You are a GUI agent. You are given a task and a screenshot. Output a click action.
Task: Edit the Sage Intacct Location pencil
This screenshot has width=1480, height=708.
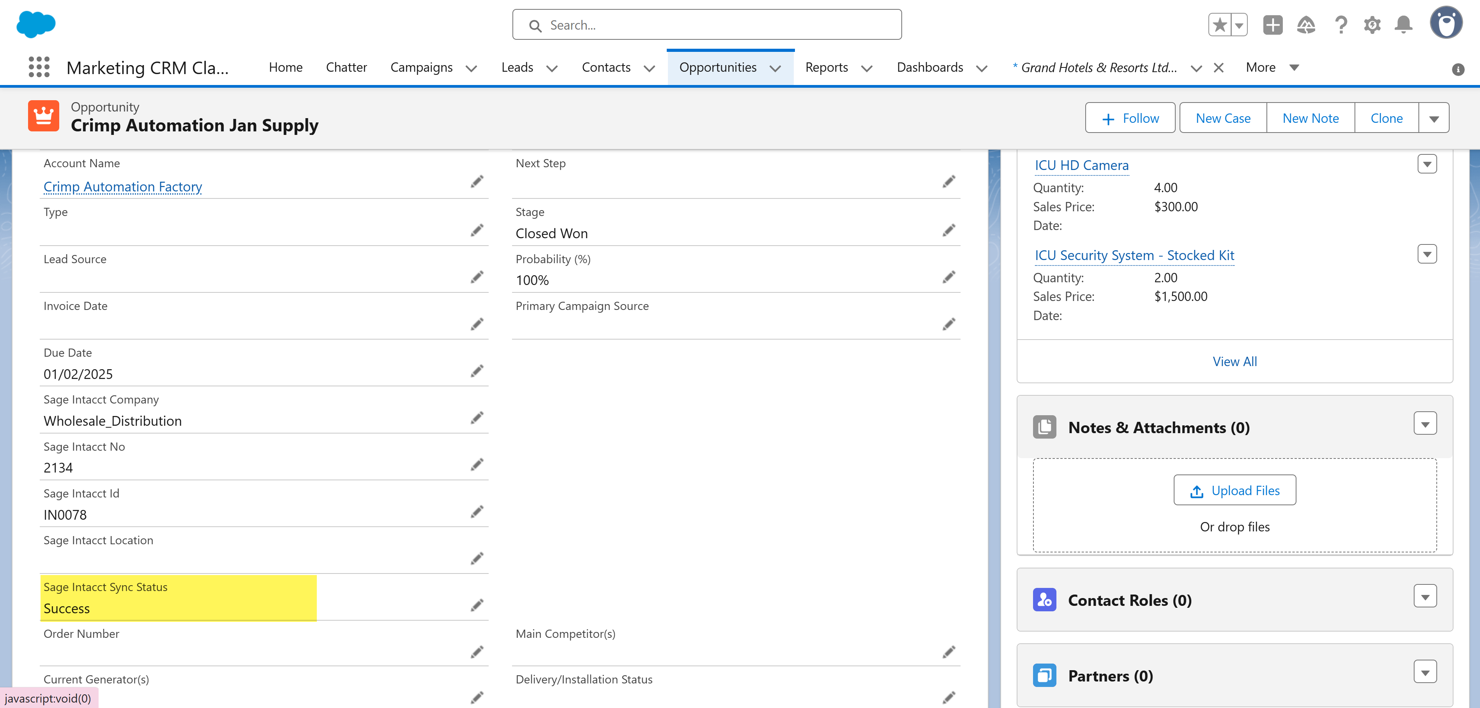[477, 559]
